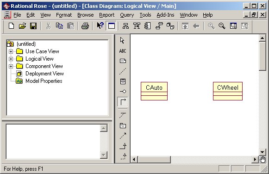This screenshot has width=269, height=174.
Task: Open the Report menu
Action: click(106, 15)
